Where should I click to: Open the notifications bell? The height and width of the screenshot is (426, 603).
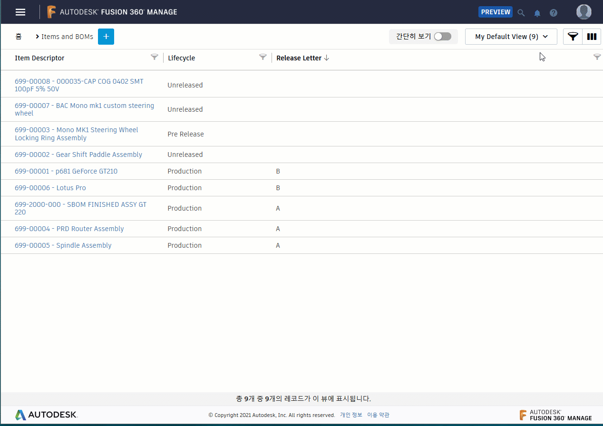click(537, 13)
